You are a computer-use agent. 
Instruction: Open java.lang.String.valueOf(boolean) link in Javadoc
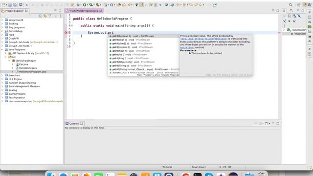(204, 39)
